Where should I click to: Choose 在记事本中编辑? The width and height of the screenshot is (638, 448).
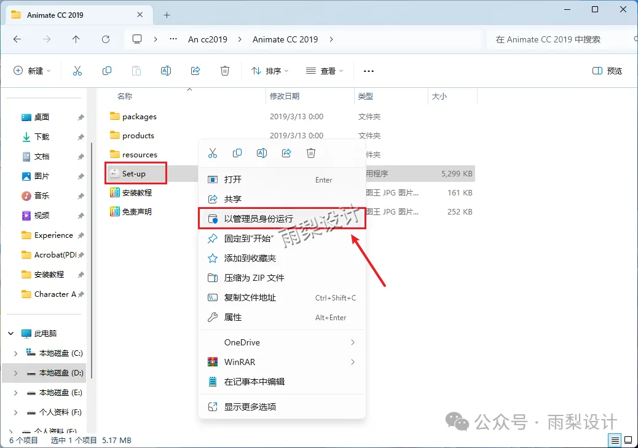[282, 382]
